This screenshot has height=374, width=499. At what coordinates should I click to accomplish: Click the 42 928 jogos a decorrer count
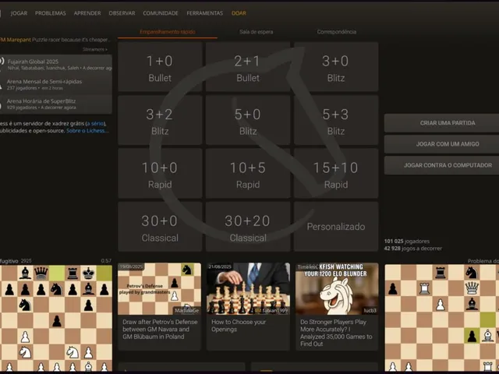tap(412, 249)
